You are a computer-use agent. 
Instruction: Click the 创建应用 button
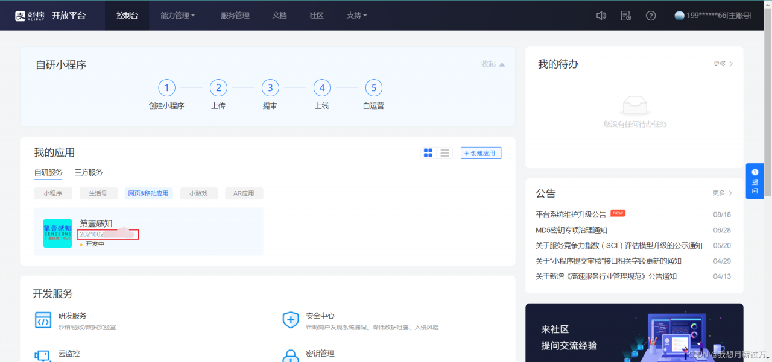pos(481,153)
